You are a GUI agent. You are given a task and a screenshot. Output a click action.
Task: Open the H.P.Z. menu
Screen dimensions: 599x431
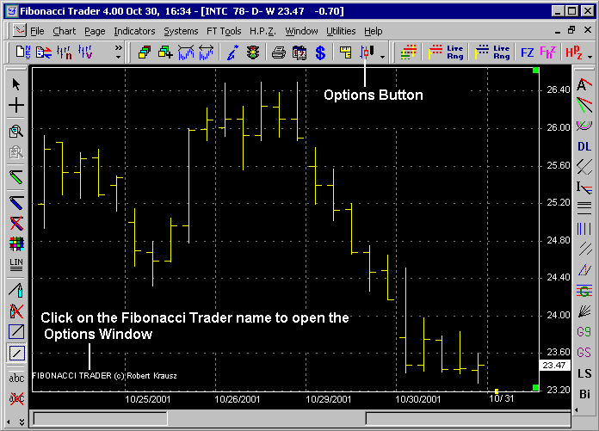[x=262, y=31]
